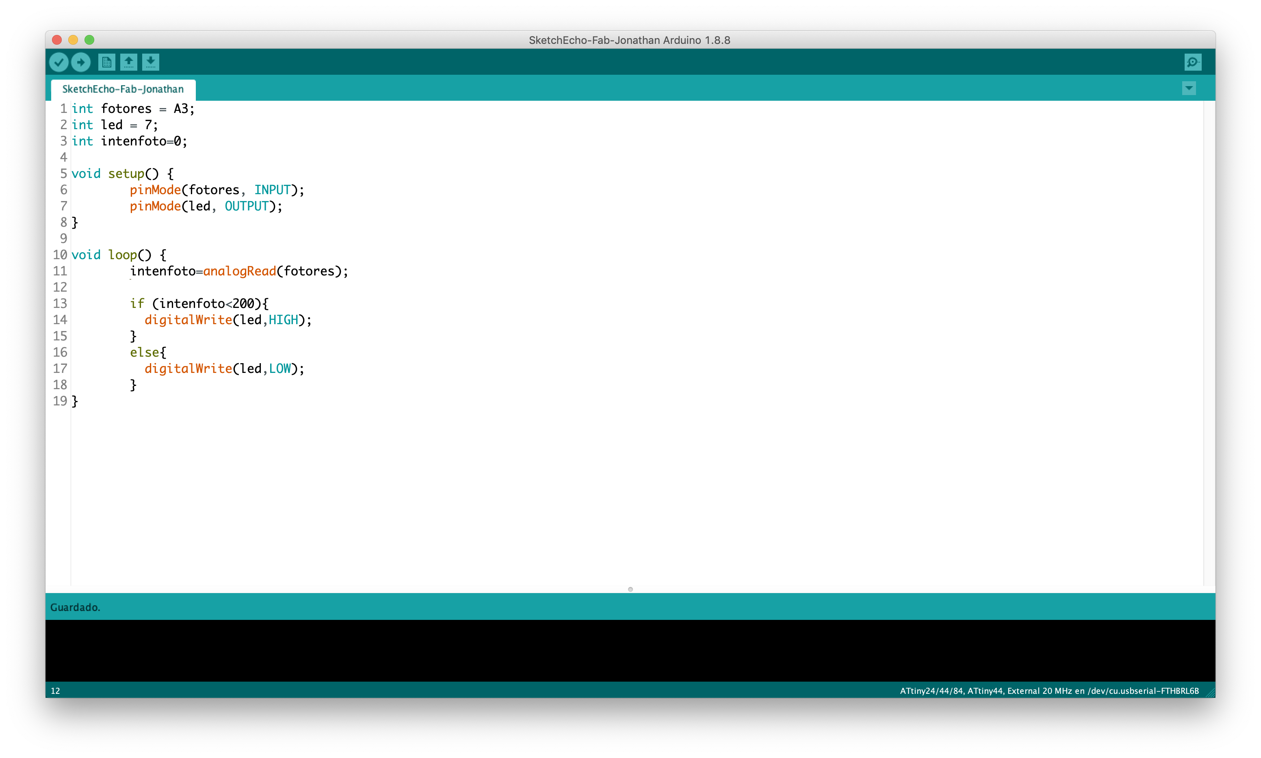
Task: Click 'void setup() {' line
Action: [123, 174]
